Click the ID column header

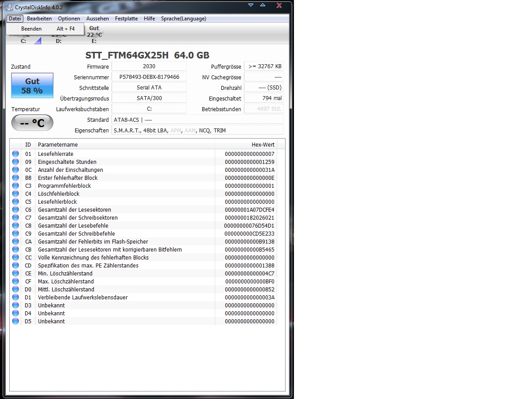coord(28,144)
